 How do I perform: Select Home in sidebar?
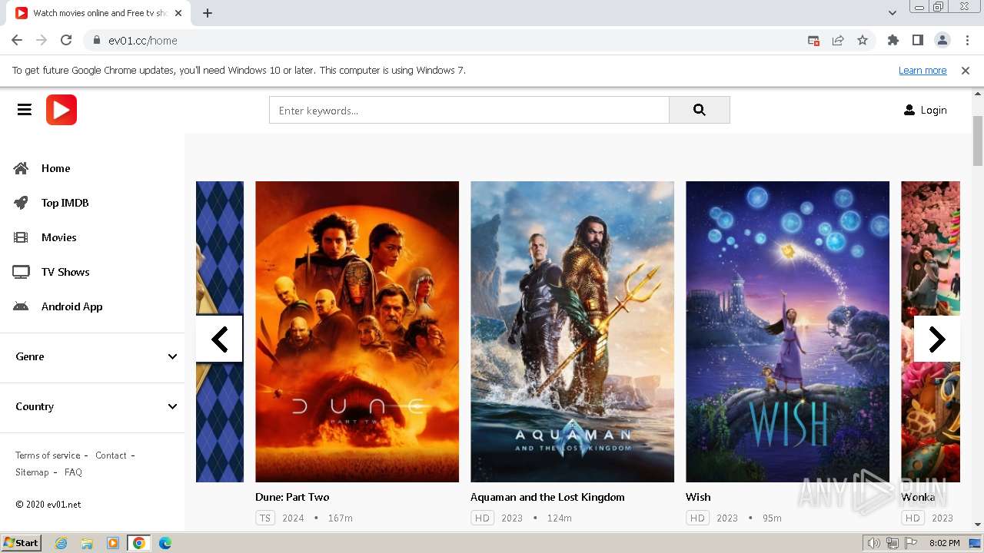coord(55,168)
